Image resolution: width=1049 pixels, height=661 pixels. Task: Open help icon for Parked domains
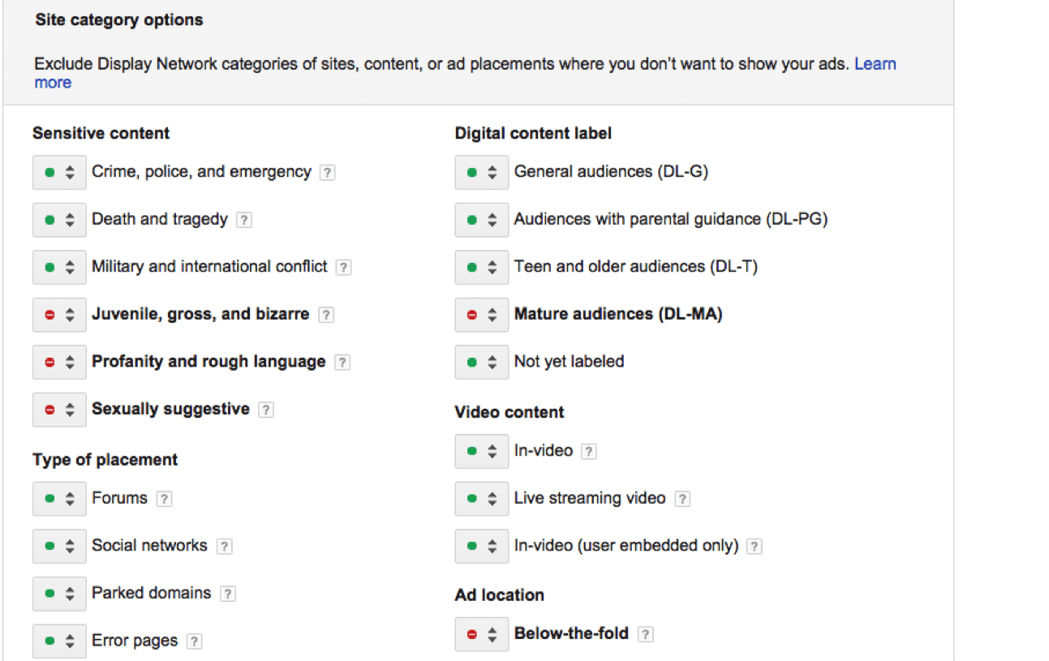click(x=228, y=594)
